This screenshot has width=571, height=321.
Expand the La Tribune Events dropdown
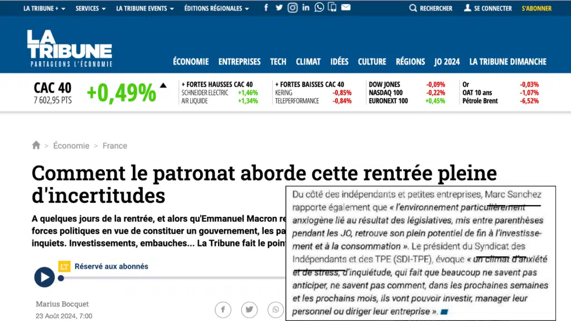pos(145,8)
